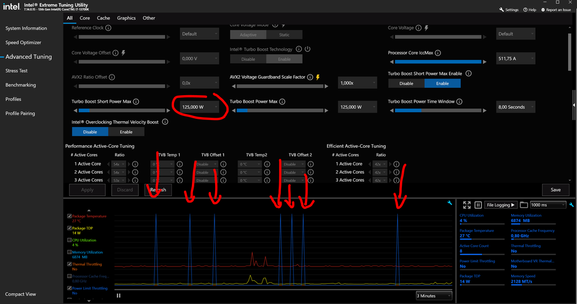Open the log folder icon
The image size is (577, 304).
(524, 205)
